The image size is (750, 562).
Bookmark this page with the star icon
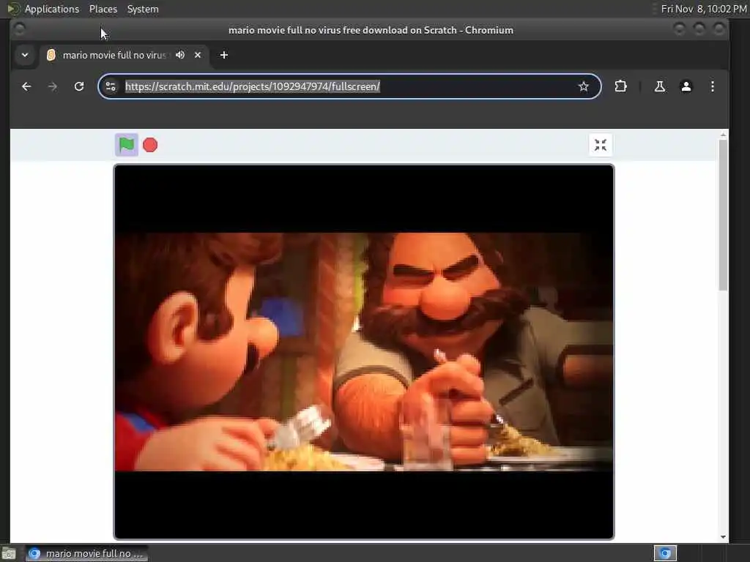click(x=583, y=86)
